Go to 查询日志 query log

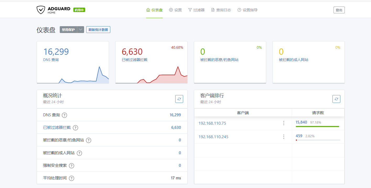(x=221, y=10)
